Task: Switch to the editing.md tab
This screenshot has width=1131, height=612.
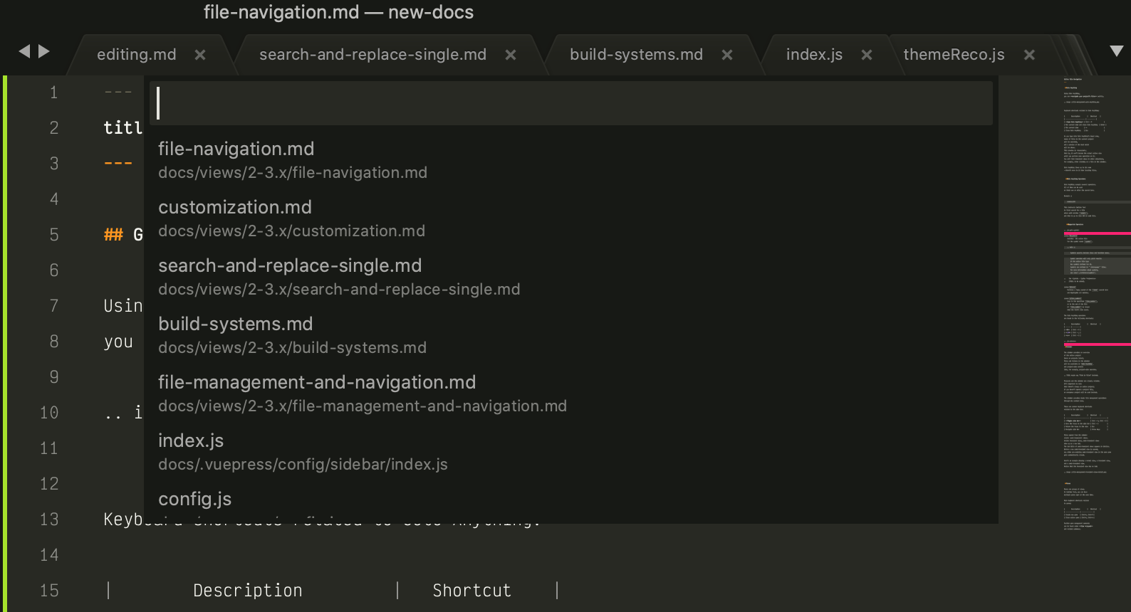Action: (136, 55)
